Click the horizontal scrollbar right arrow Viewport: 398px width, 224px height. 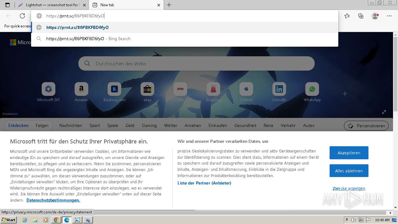click(391, 213)
